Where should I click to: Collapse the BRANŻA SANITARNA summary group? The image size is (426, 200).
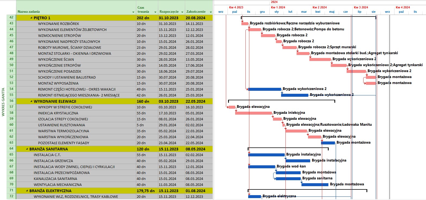tap(27, 149)
